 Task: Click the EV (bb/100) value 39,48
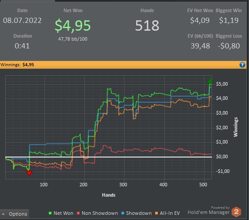click(200, 46)
